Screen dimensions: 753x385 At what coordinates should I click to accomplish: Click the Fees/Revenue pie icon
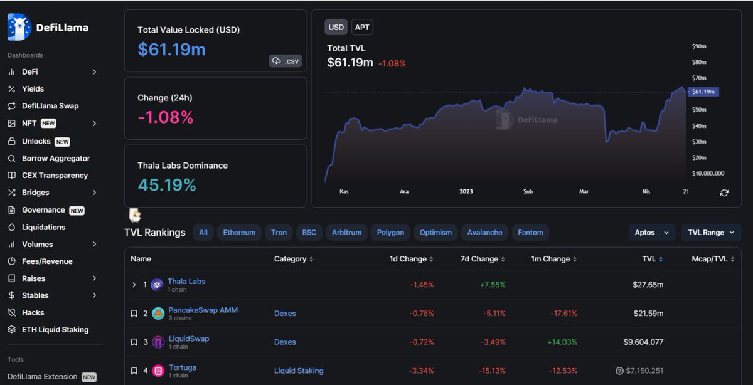click(x=11, y=261)
